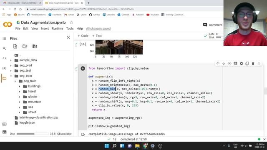Open the Edit menu

pyautogui.click(x=26, y=29)
